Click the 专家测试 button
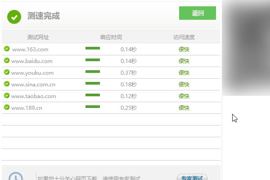 tap(192, 177)
